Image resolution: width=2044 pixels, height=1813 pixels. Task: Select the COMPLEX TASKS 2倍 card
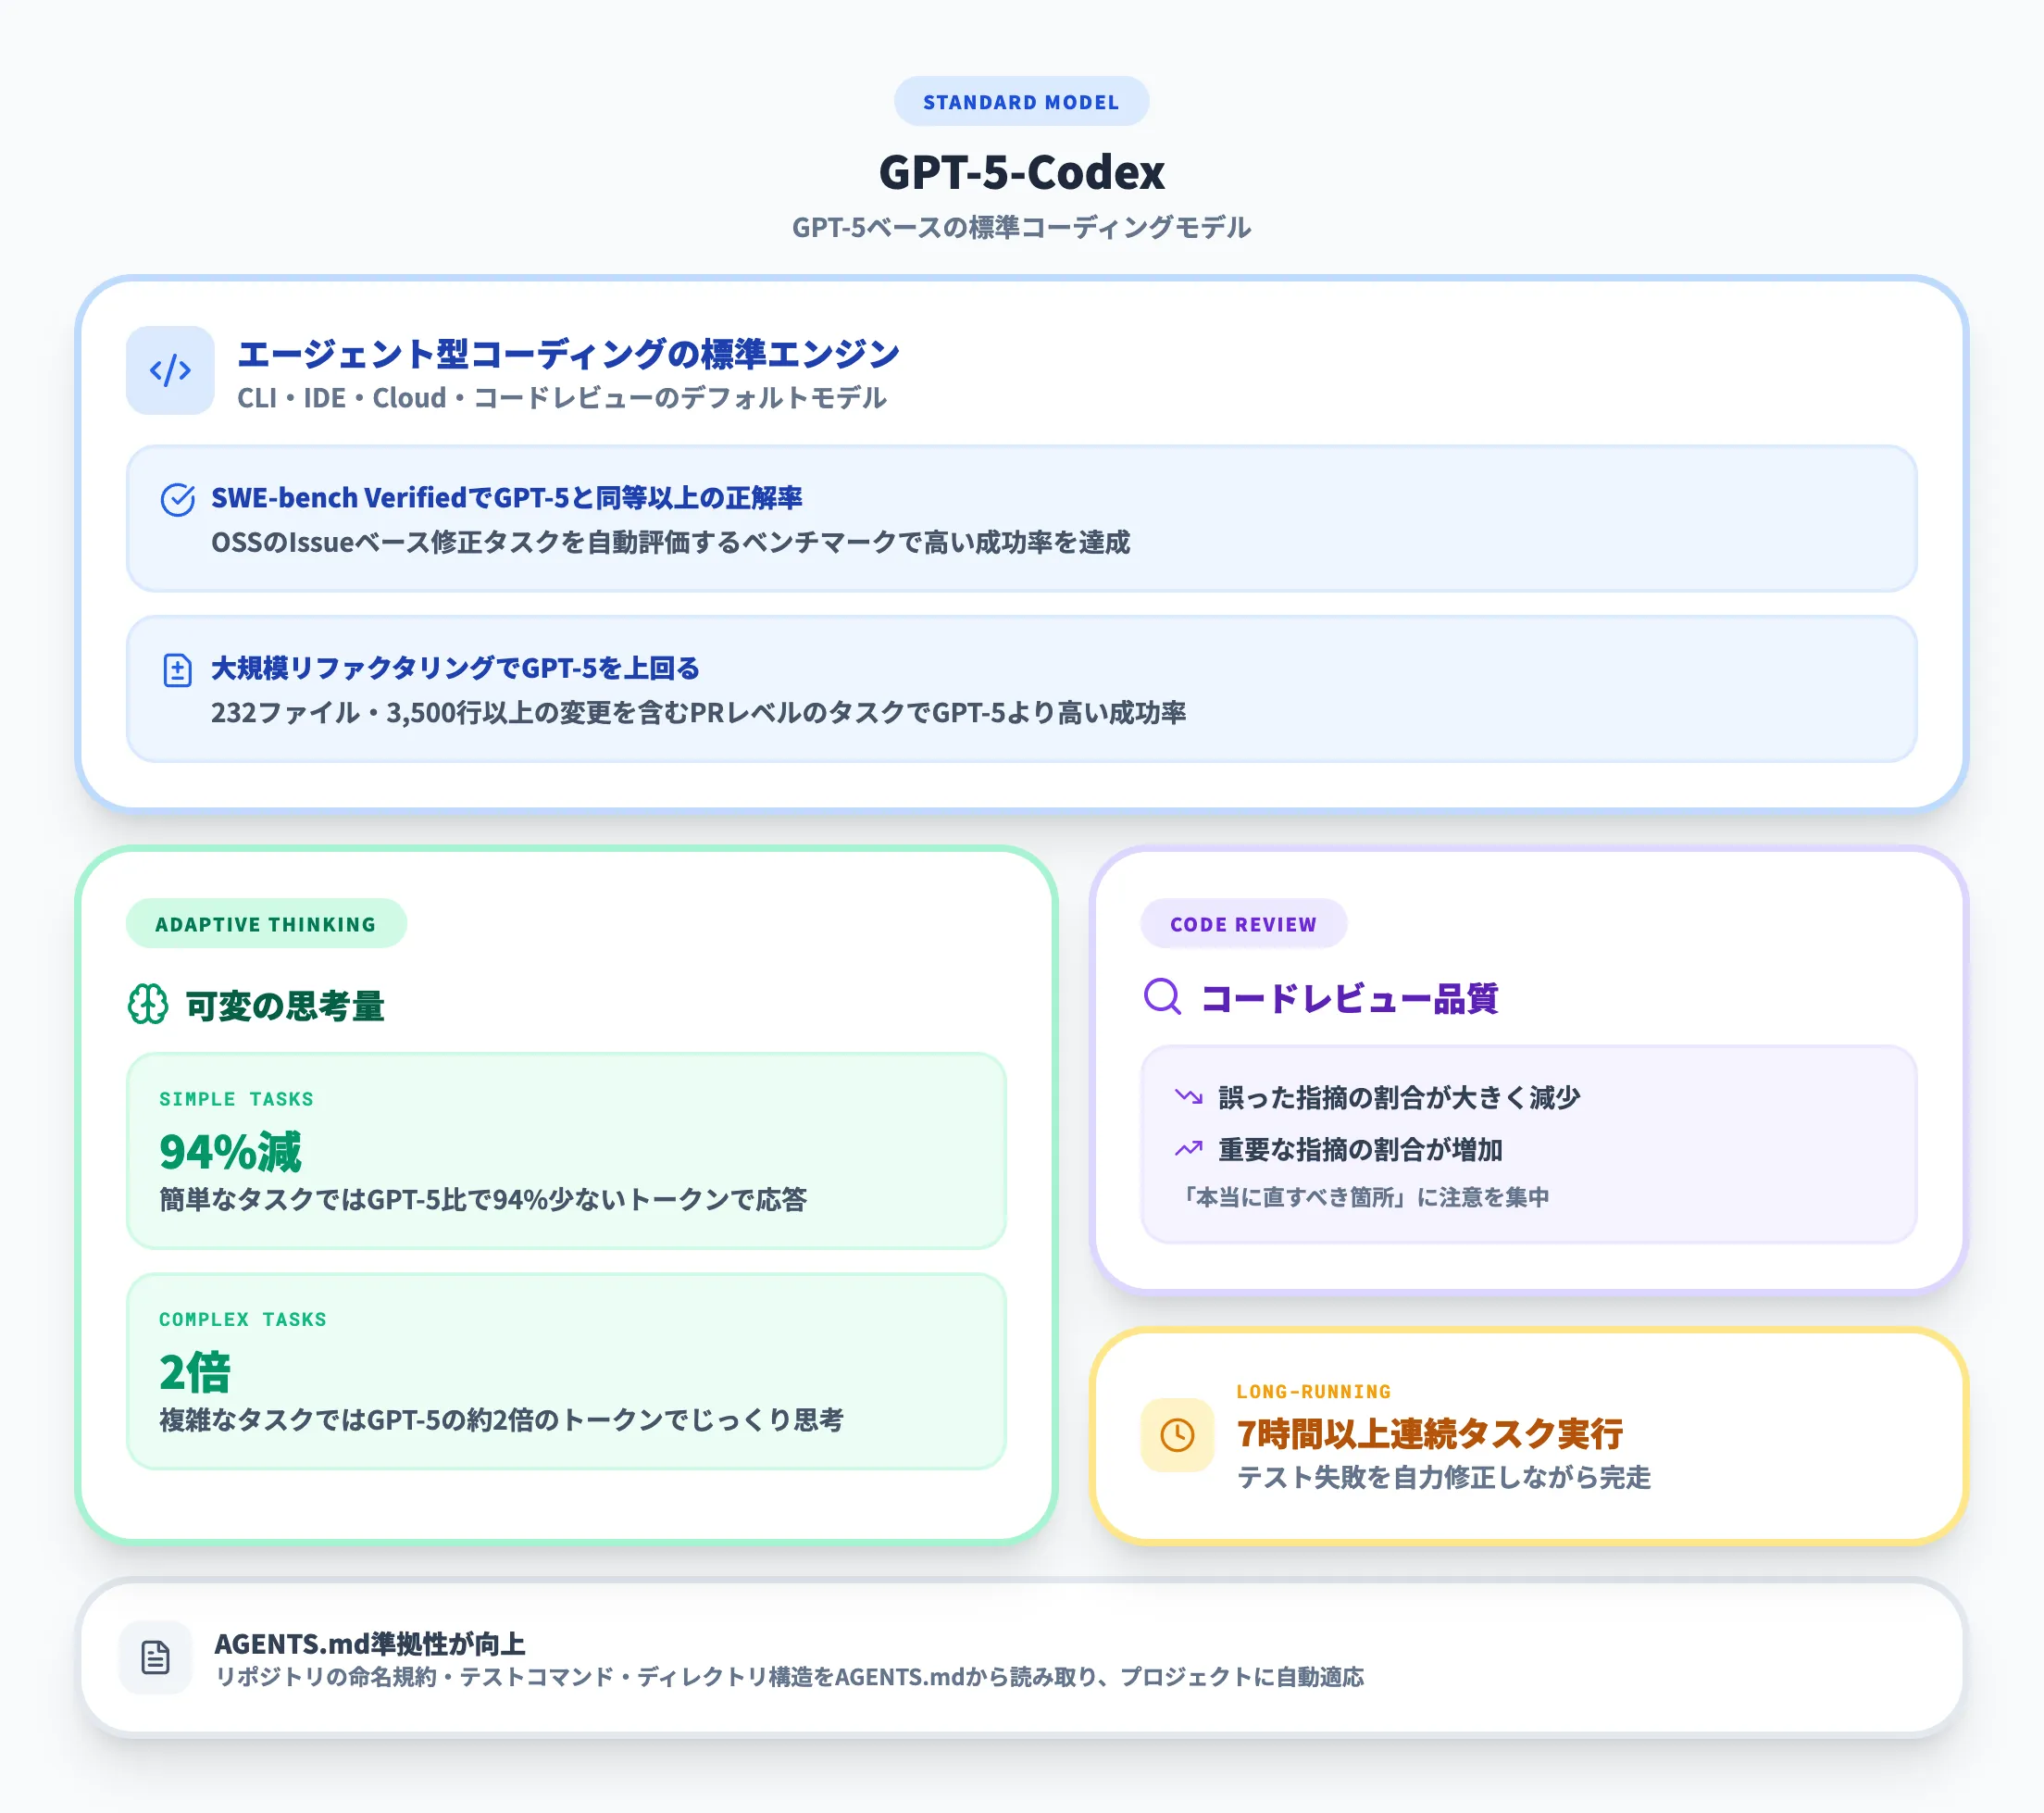point(566,1371)
